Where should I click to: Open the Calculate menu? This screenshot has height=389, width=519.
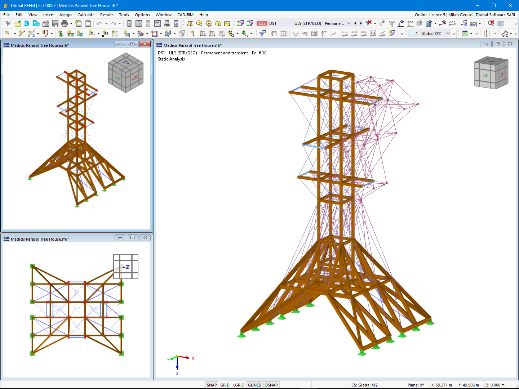coord(86,15)
